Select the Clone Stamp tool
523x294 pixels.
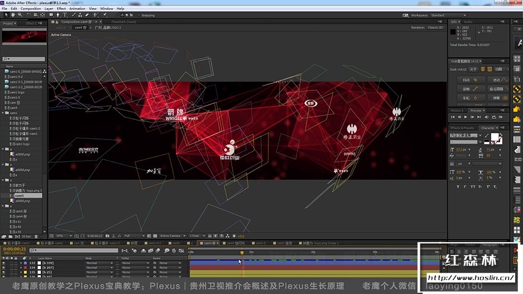80,15
